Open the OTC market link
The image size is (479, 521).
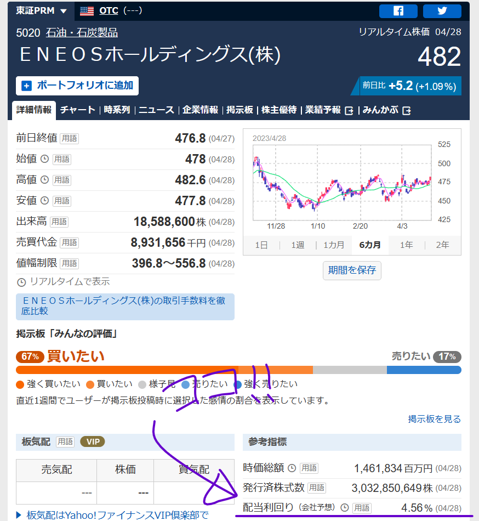coord(109,10)
